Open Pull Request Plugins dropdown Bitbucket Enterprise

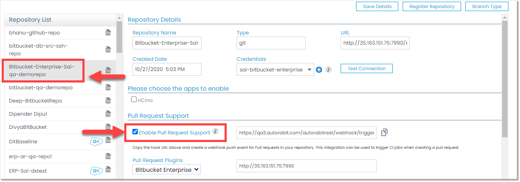click(167, 170)
